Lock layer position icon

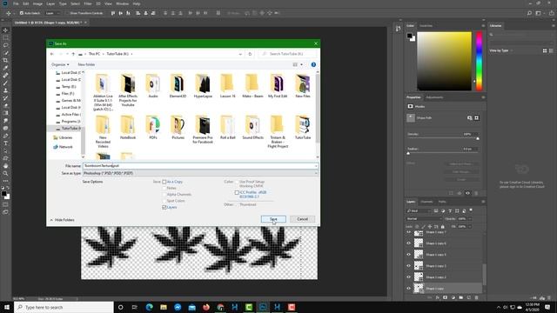[x=429, y=226]
